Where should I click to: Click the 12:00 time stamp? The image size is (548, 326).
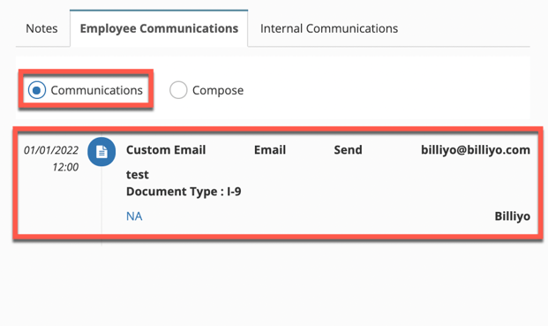[x=65, y=167]
